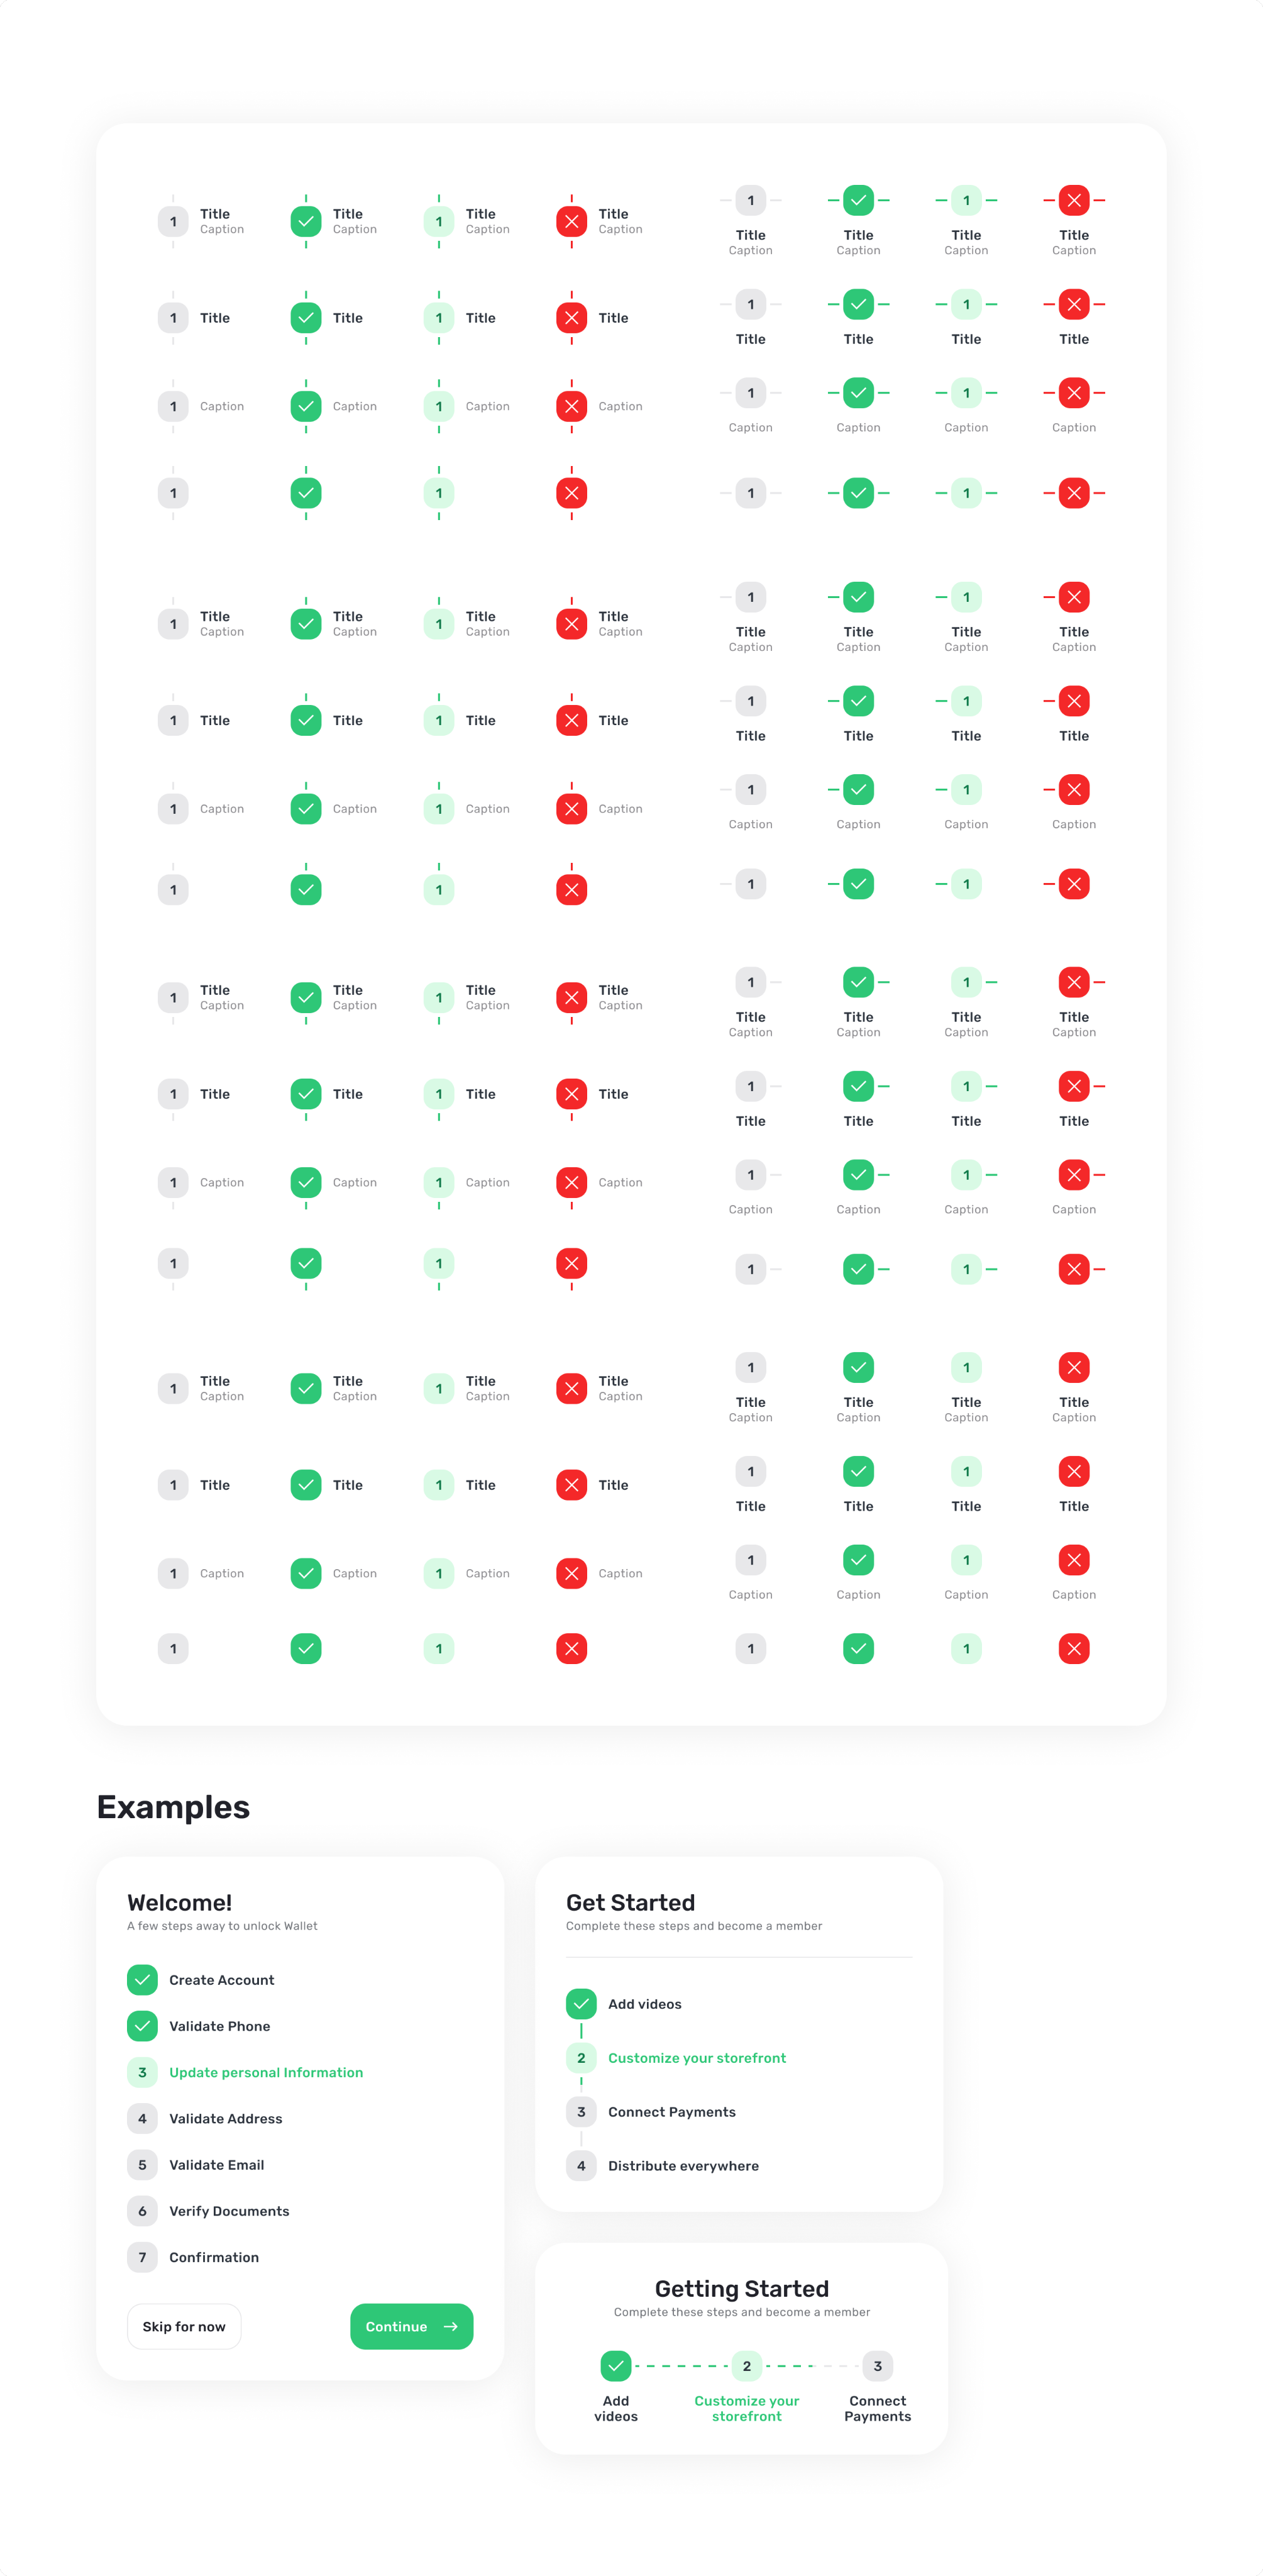Select step 4 badge beside Distribute everywhere
Viewport: 1263px width, 2576px height.
click(x=581, y=2165)
